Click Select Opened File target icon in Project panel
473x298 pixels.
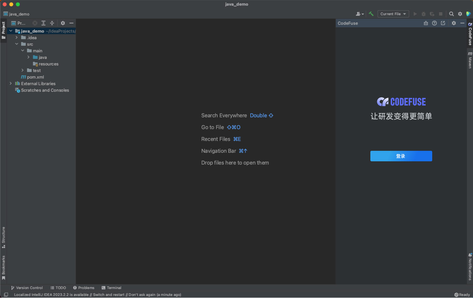pos(35,23)
